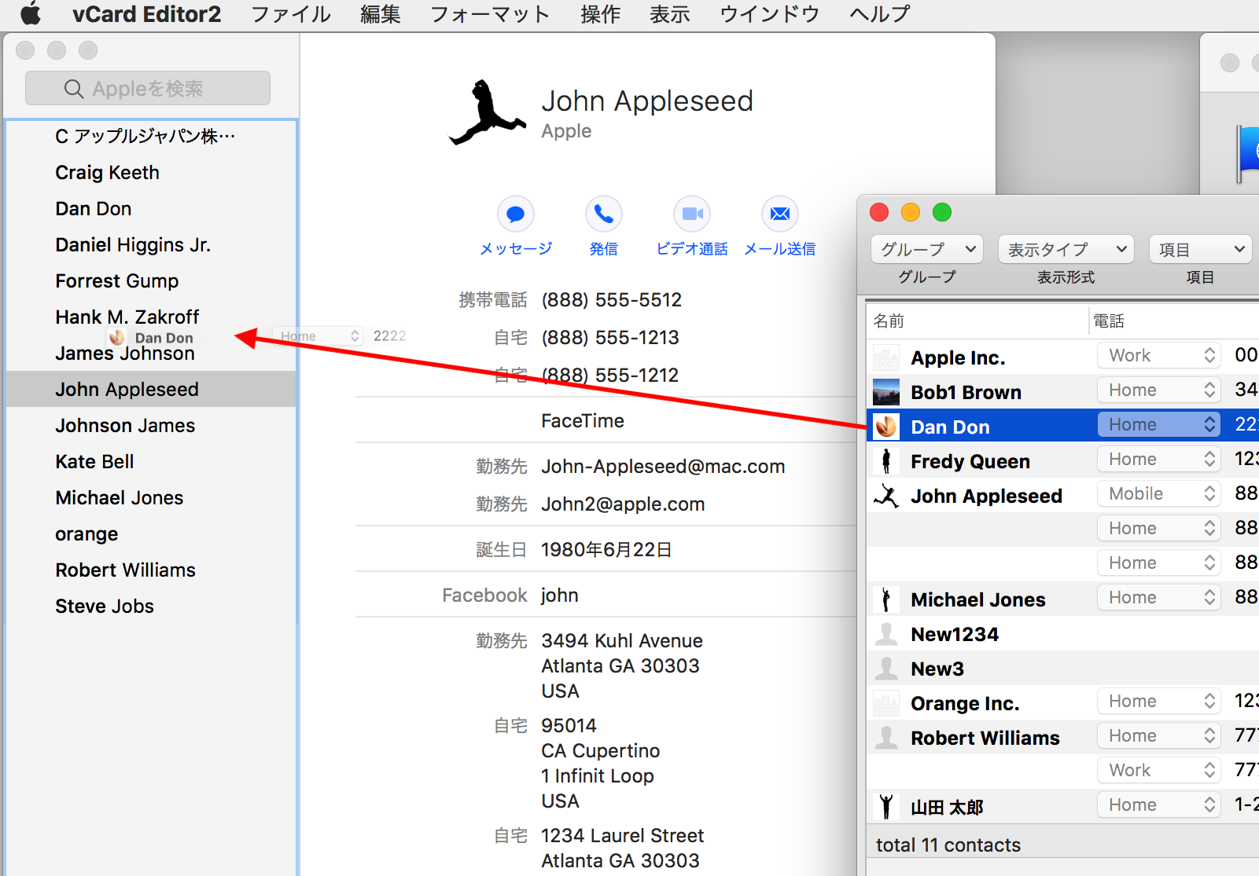Click the Message (メッセージ) icon
The height and width of the screenshot is (876, 1259).
(x=516, y=214)
